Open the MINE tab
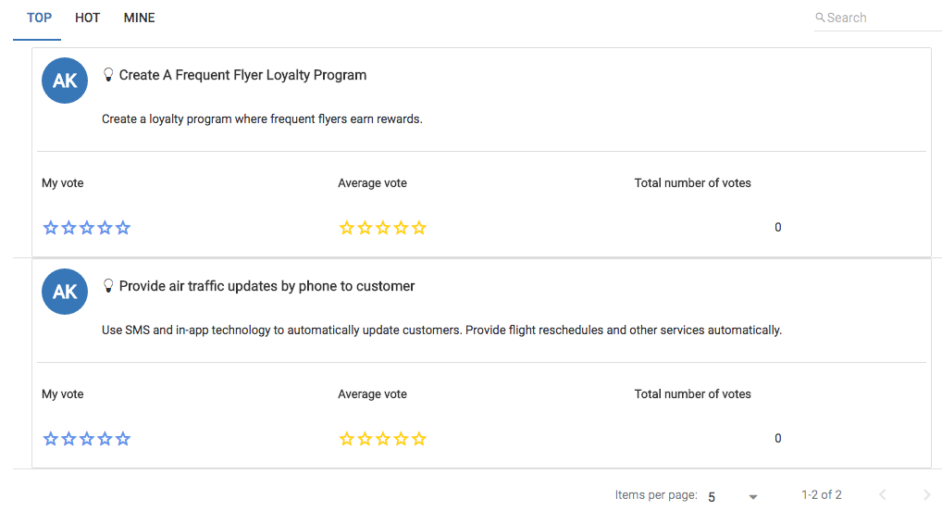This screenshot has height=511, width=942. click(x=140, y=18)
